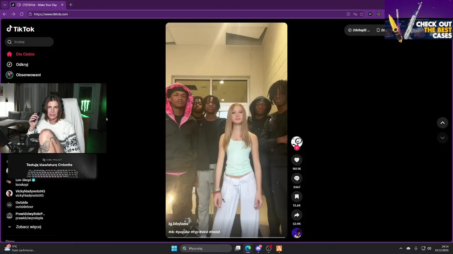Reload the TikTok page
This screenshot has width=453, height=254.
point(22,14)
